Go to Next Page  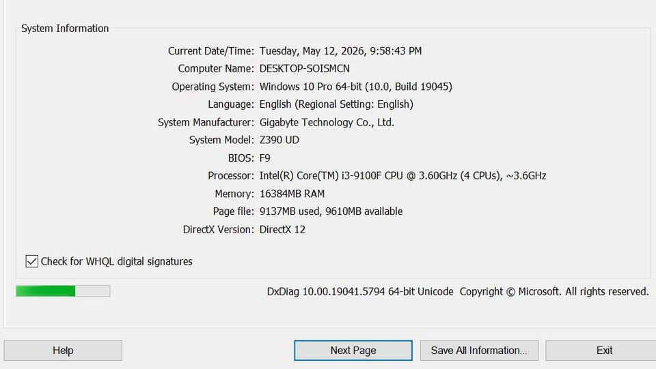click(x=353, y=350)
